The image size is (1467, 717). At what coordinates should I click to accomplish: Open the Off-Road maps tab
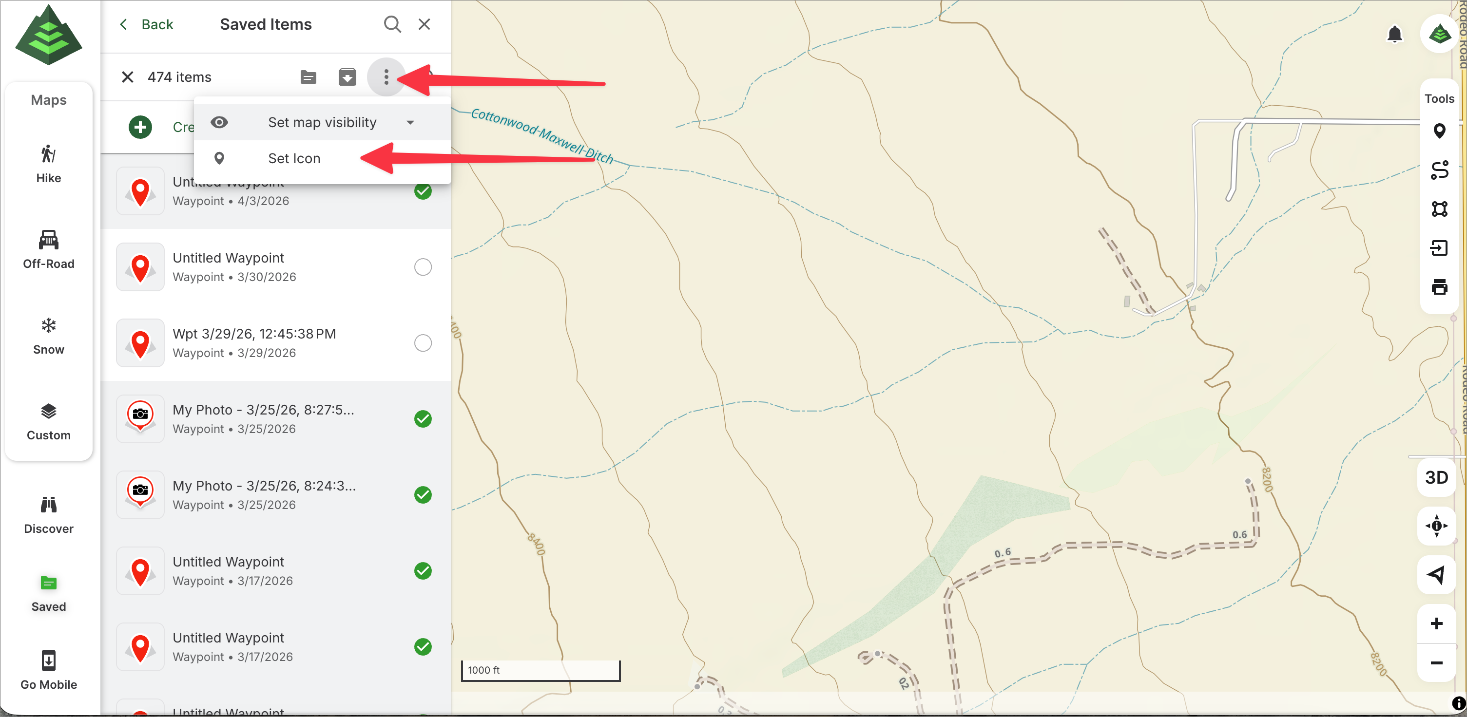pyautogui.click(x=48, y=249)
